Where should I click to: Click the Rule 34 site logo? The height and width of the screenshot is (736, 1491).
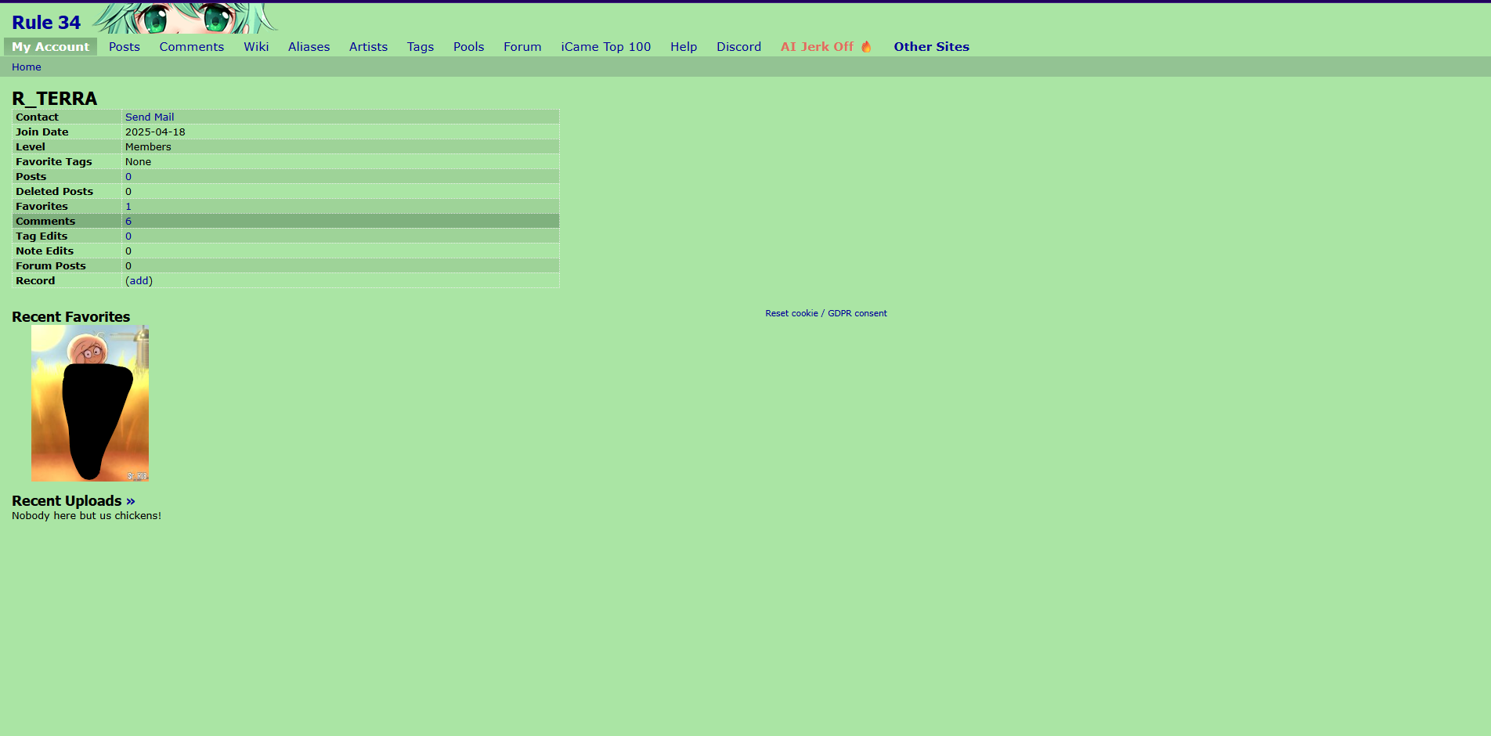[46, 23]
